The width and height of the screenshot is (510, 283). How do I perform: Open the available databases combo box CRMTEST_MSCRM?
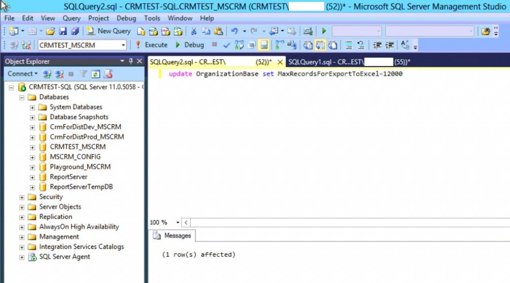click(82, 45)
